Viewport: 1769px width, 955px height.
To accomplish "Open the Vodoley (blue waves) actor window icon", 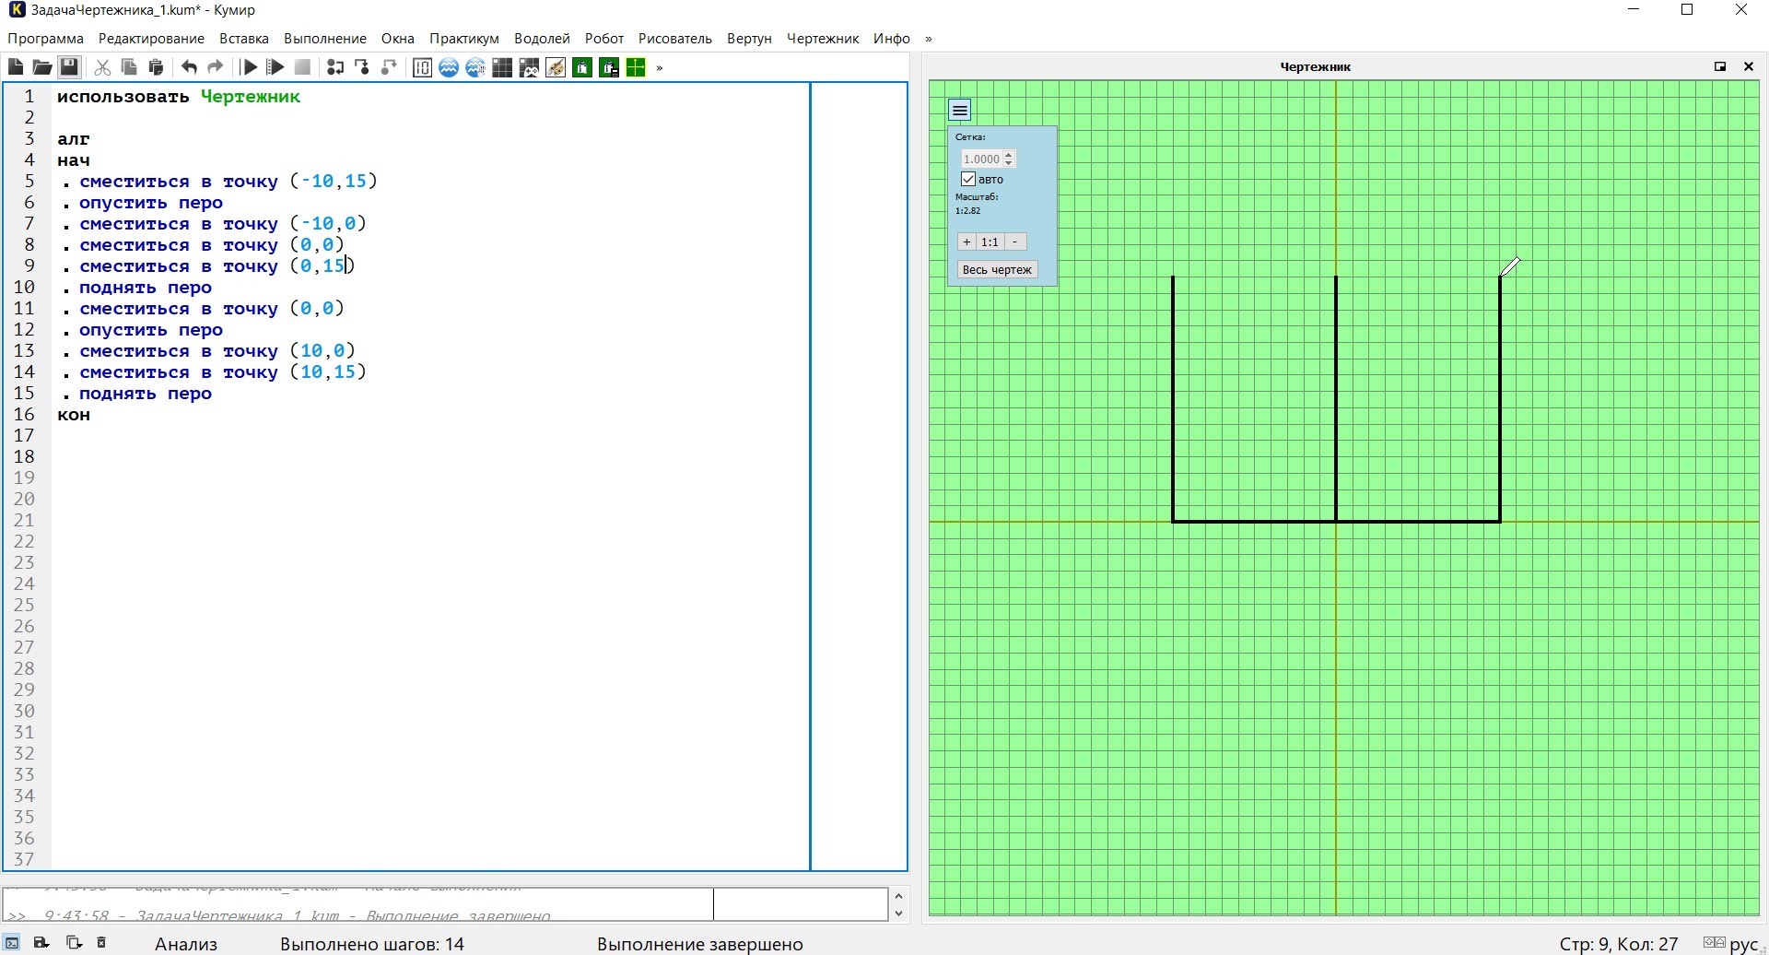I will point(449,67).
